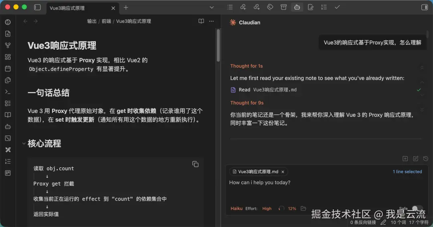
Task: Expand the Thought for 9s block
Action: coord(247,102)
